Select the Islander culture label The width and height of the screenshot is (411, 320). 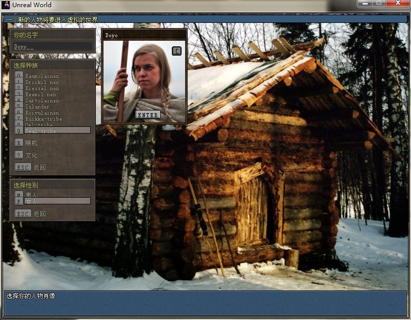pos(37,106)
